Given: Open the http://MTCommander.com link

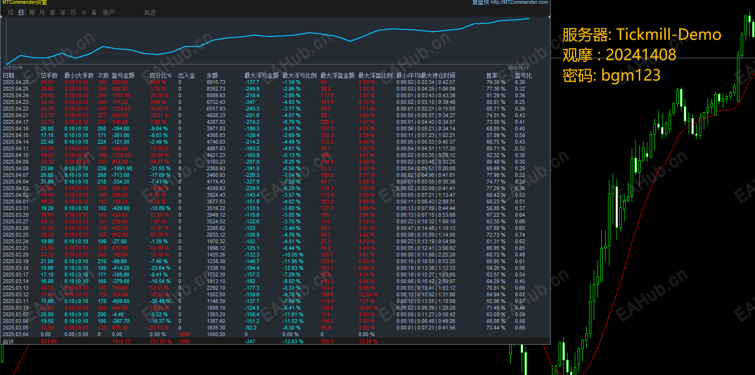Looking at the screenshot, I should [519, 2].
